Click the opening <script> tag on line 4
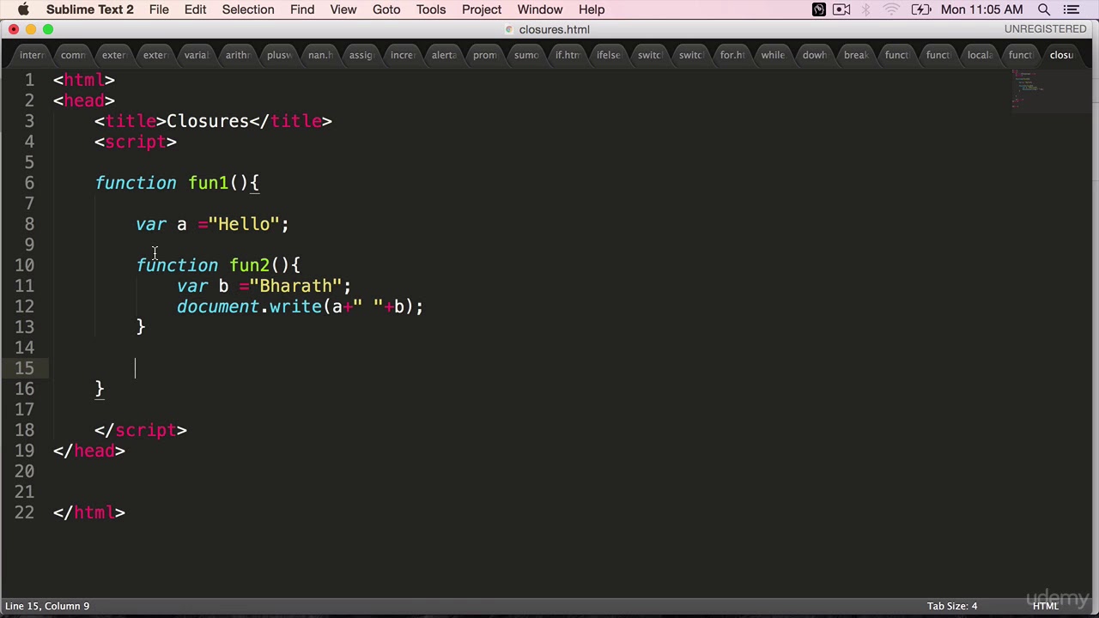Screen dimensions: 1099x618 tap(136, 142)
